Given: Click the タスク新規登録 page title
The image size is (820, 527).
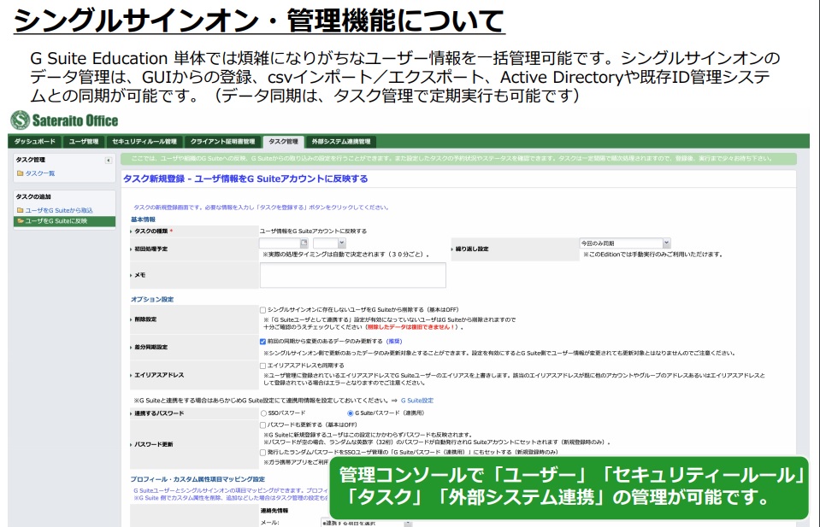Looking at the screenshot, I should (245, 179).
